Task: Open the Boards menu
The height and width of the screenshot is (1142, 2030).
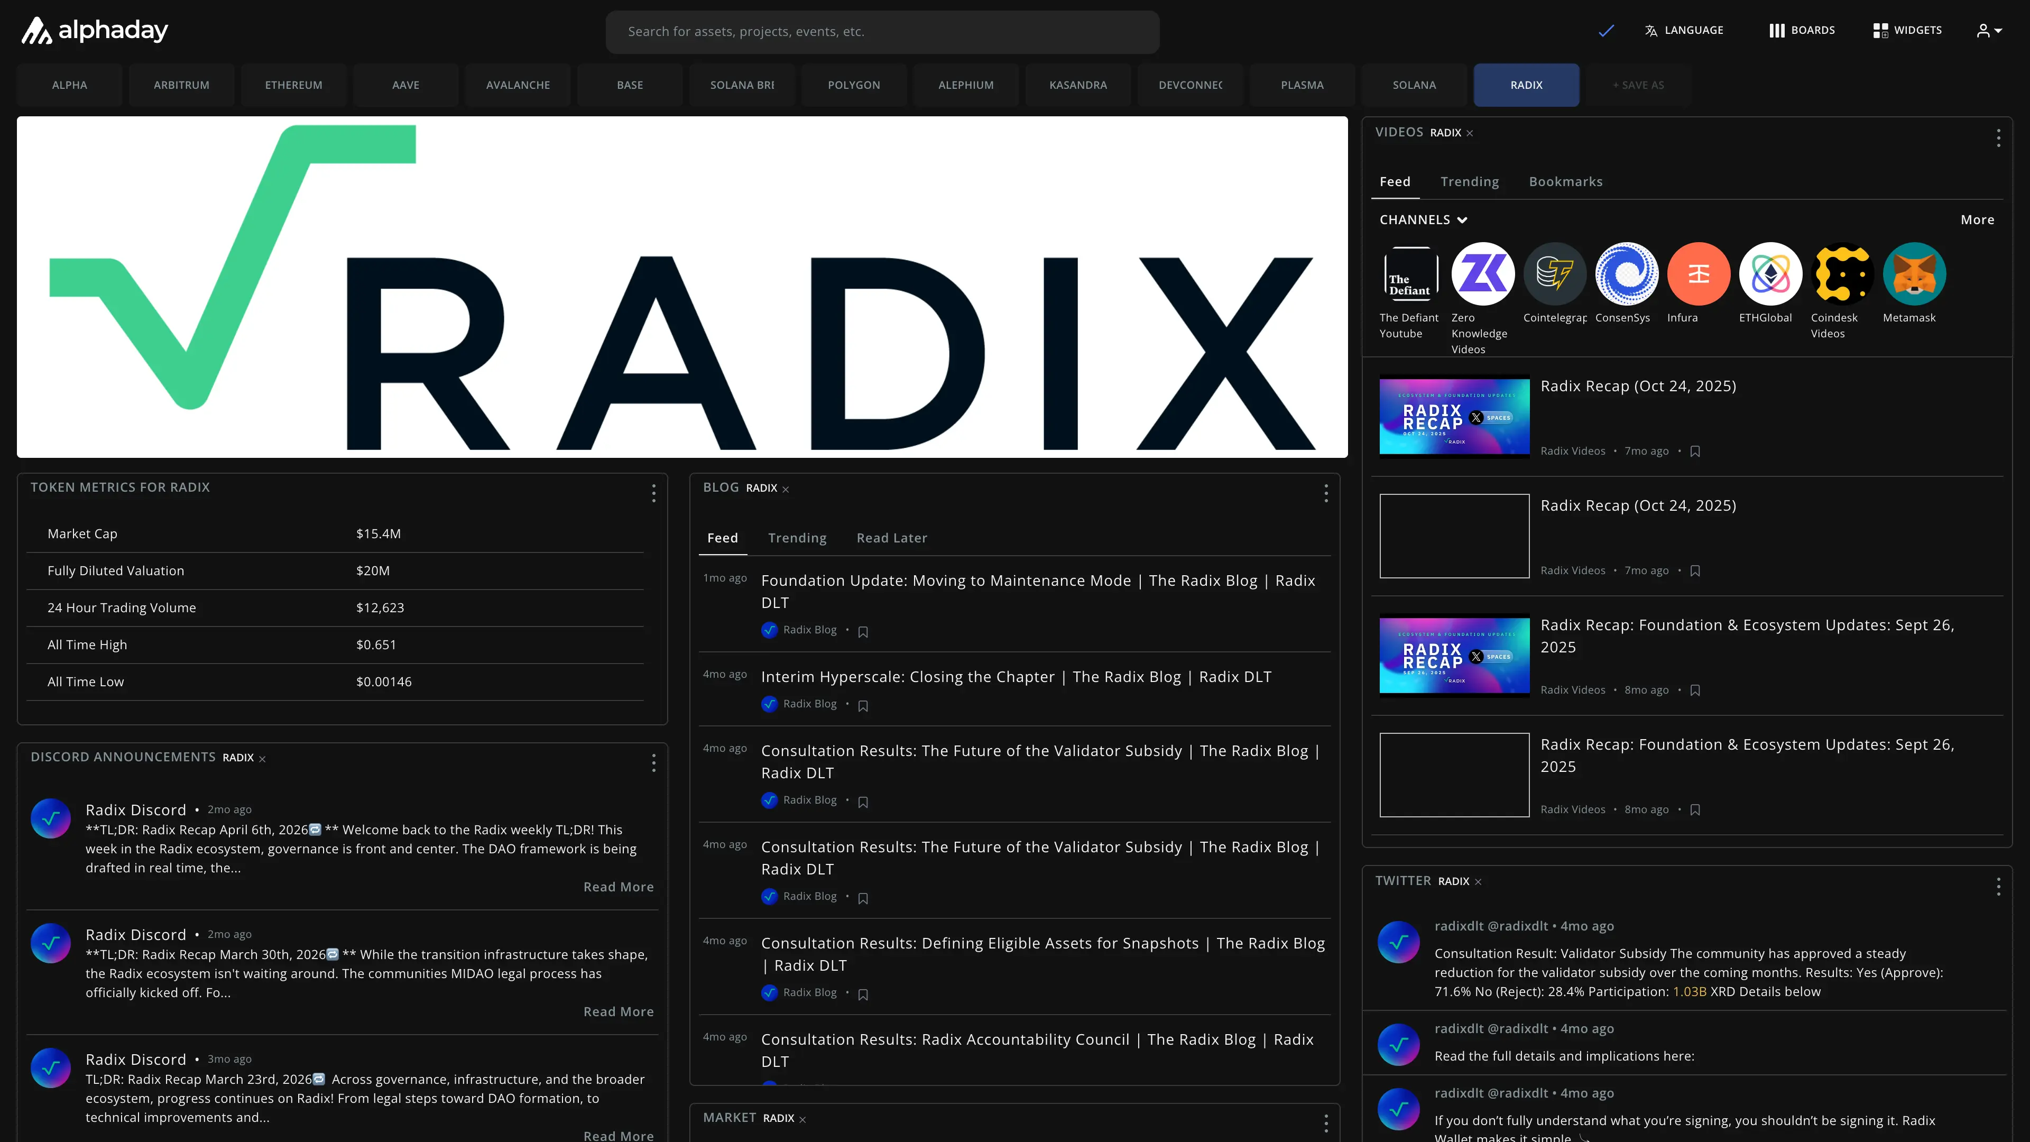Action: tap(1802, 31)
